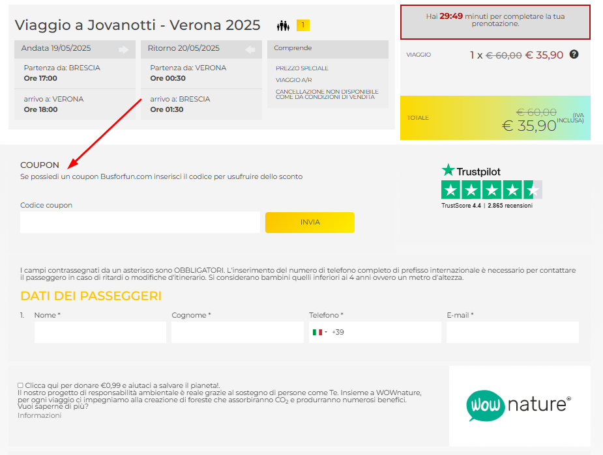Click the Nome field for passenger 1

tap(100, 332)
